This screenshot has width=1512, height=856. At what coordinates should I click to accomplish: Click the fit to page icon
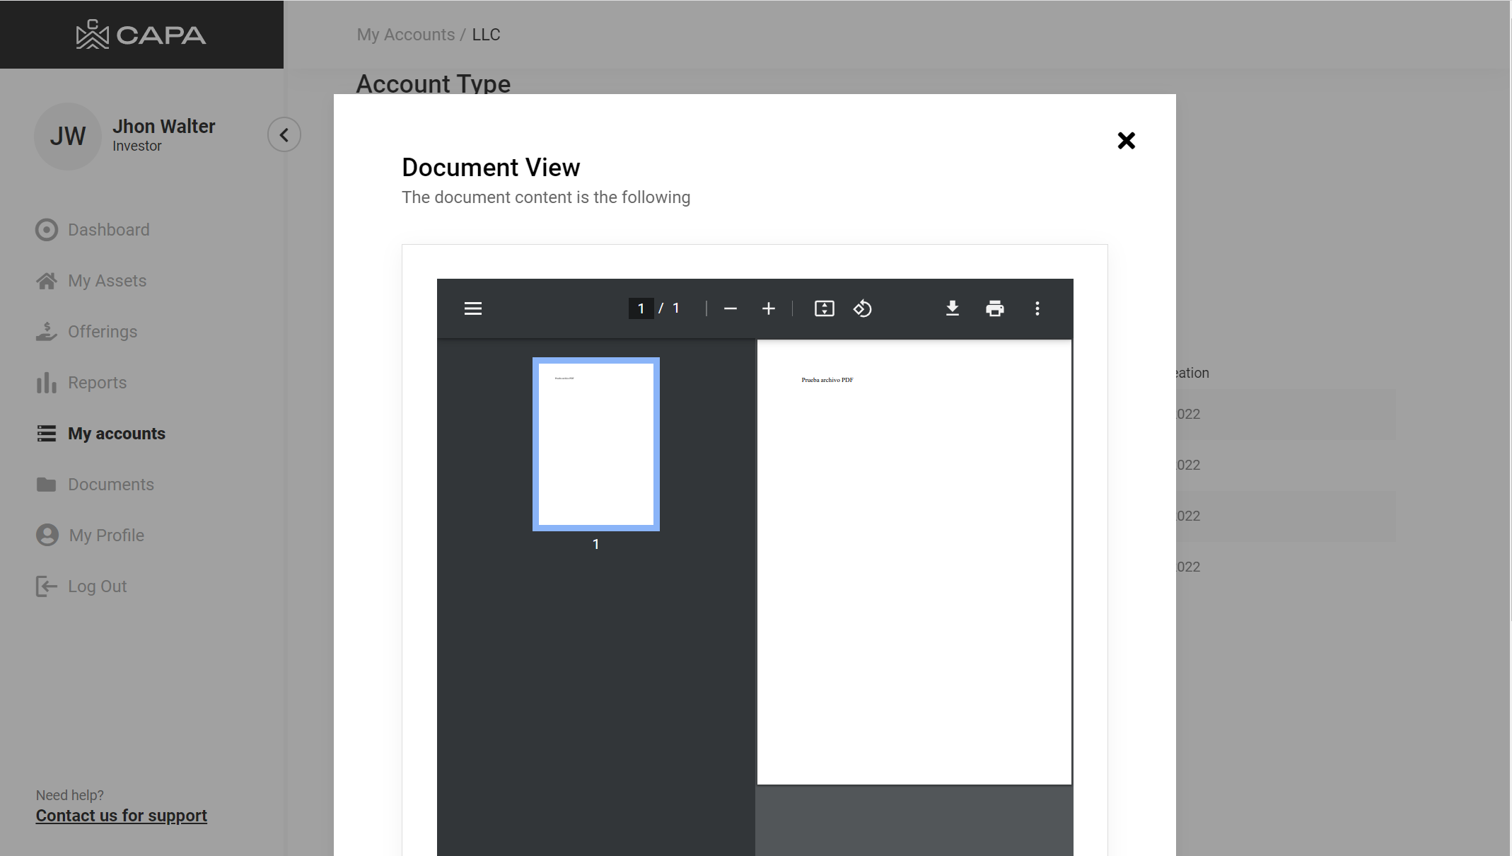point(824,308)
